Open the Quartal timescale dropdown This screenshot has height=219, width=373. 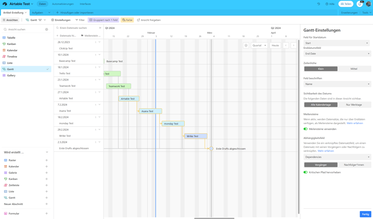(x=259, y=46)
